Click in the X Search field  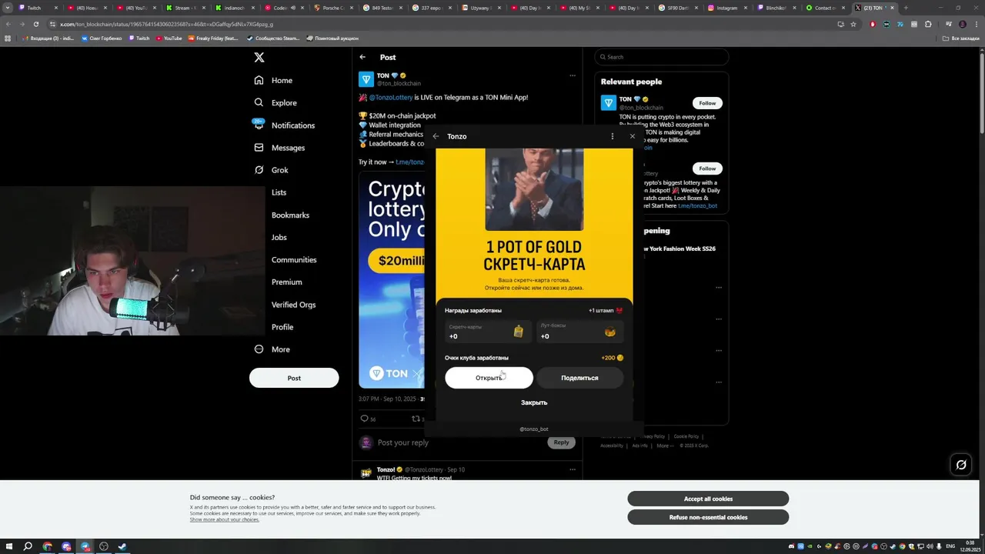[662, 57]
